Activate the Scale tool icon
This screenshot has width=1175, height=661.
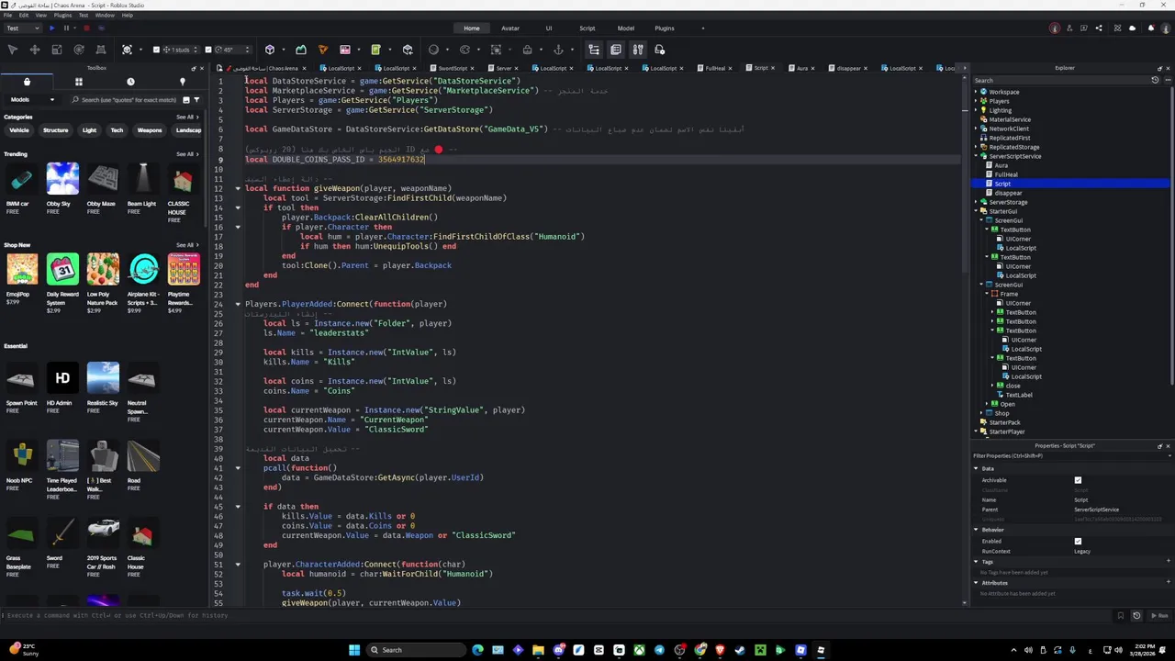pyautogui.click(x=57, y=50)
